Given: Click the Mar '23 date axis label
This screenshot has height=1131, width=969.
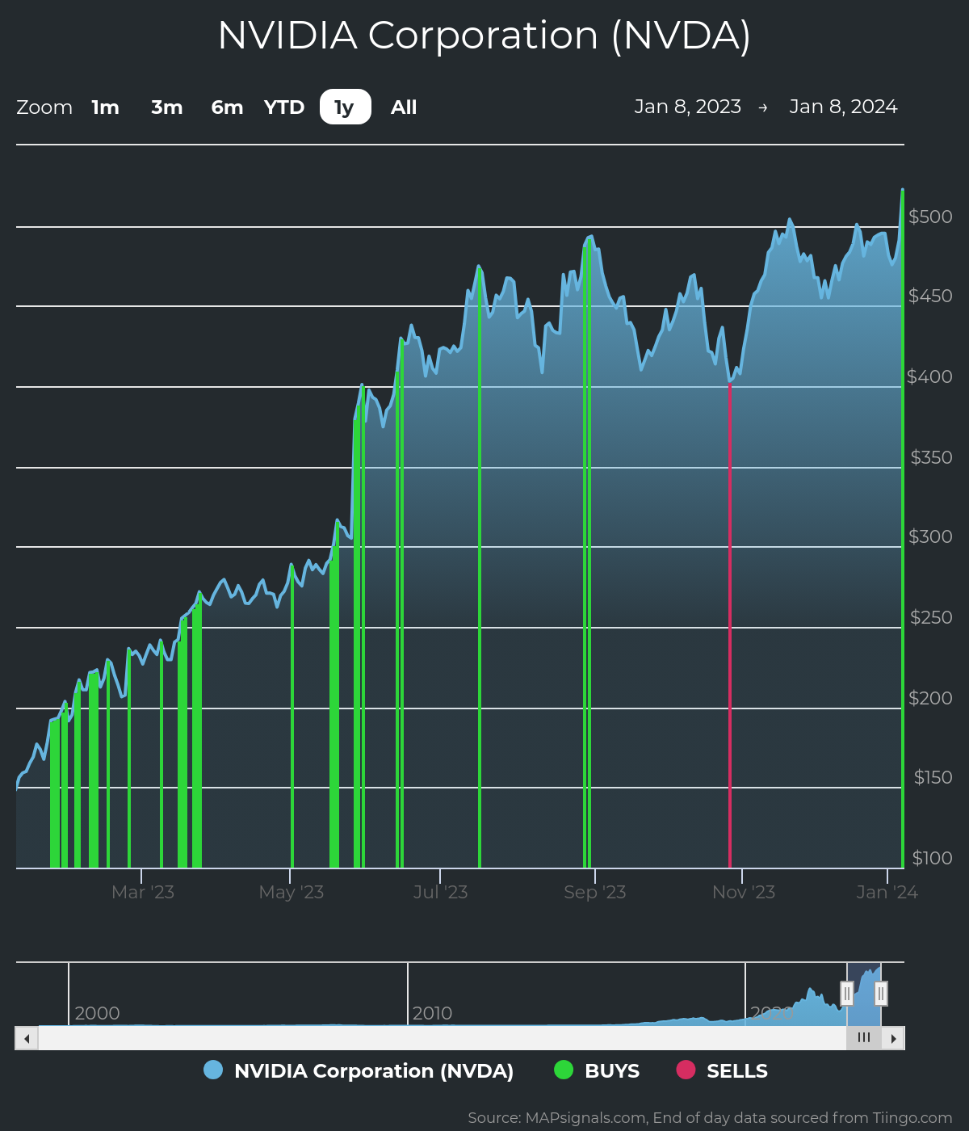Looking at the screenshot, I should tap(143, 892).
